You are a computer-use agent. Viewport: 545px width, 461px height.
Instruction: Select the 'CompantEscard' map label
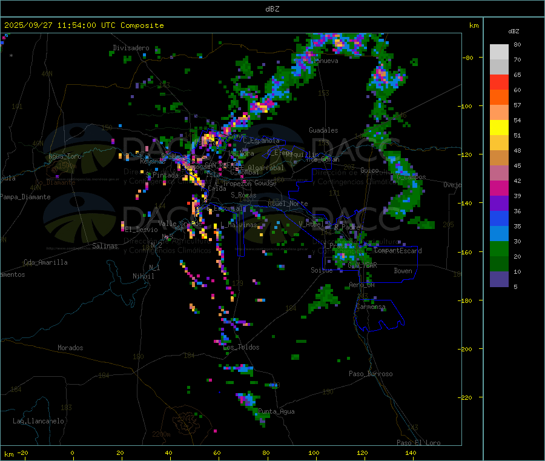pyautogui.click(x=398, y=251)
